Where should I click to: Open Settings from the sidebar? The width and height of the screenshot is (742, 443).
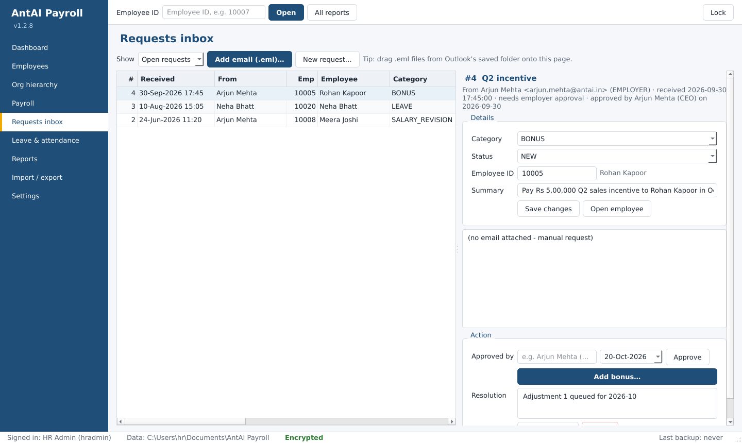coord(54,196)
